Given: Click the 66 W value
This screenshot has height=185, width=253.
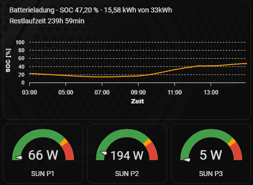Looking at the screenshot, I should point(43,155).
